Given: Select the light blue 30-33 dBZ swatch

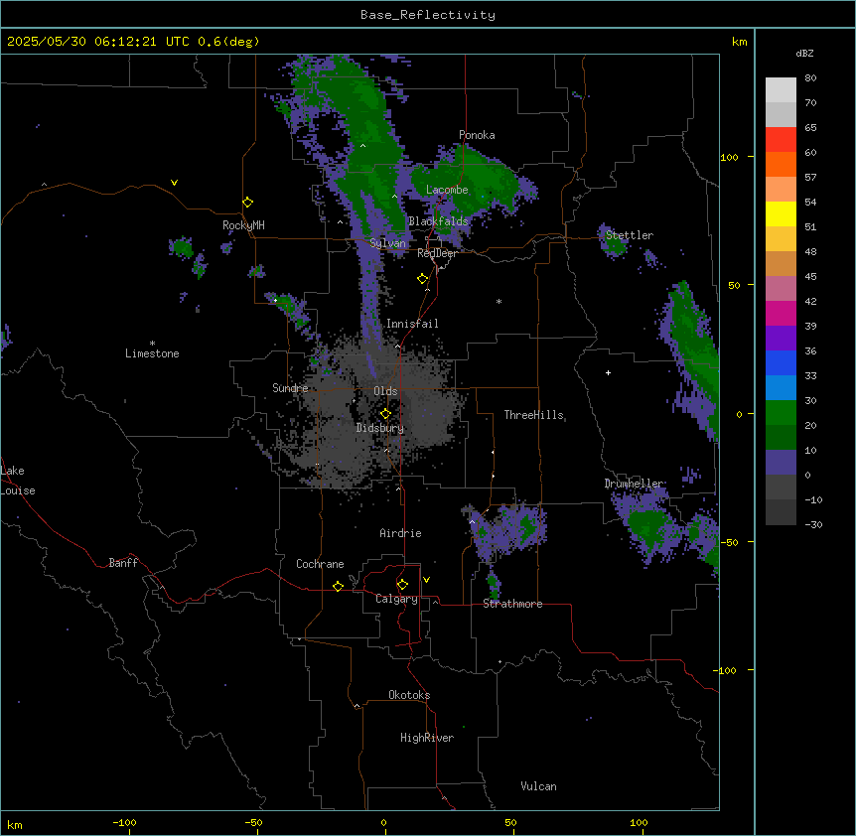Looking at the screenshot, I should click(x=781, y=388).
